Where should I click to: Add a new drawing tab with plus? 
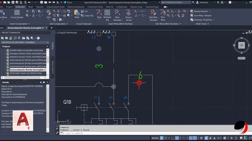52,28
